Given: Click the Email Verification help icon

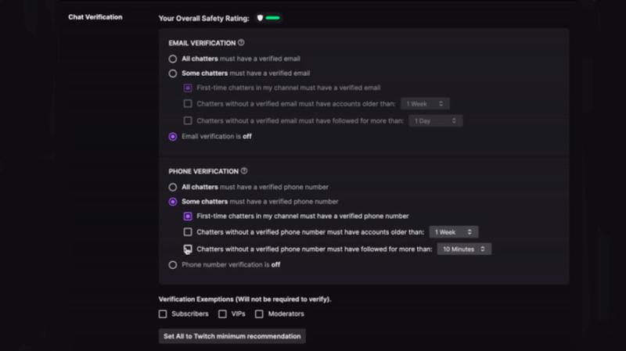Looking at the screenshot, I should pos(241,43).
